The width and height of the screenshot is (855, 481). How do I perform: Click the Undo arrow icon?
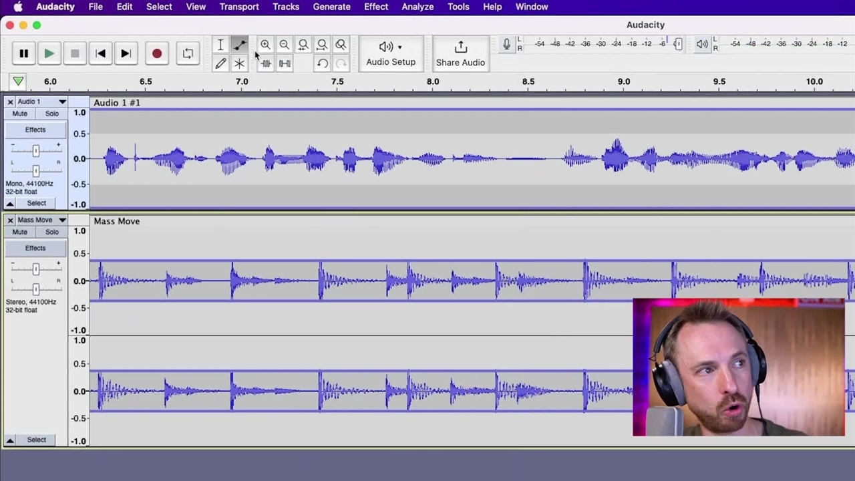(322, 63)
